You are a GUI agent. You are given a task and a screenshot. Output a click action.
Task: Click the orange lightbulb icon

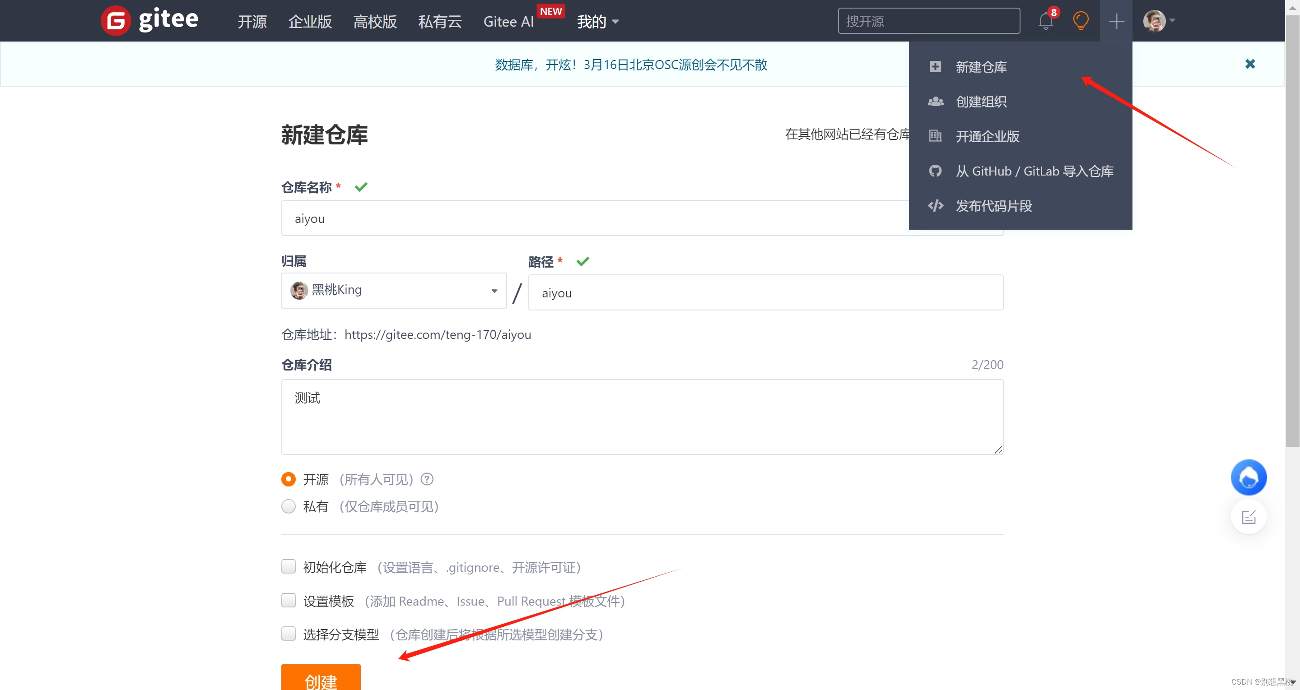(1081, 21)
